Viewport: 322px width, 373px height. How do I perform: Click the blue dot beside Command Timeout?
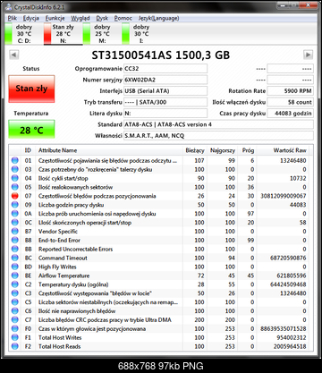click(x=14, y=258)
